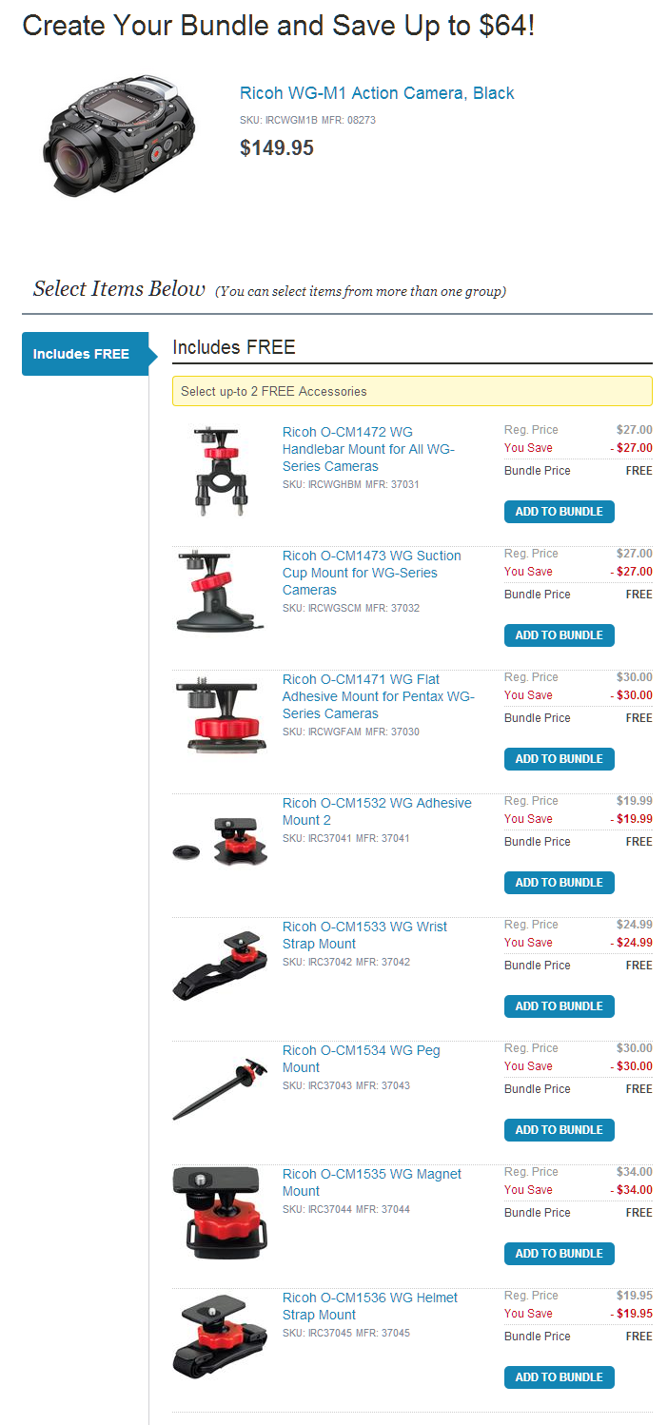
Task: Add the Wrist Strap Mount to bundle
Action: 560,1006
